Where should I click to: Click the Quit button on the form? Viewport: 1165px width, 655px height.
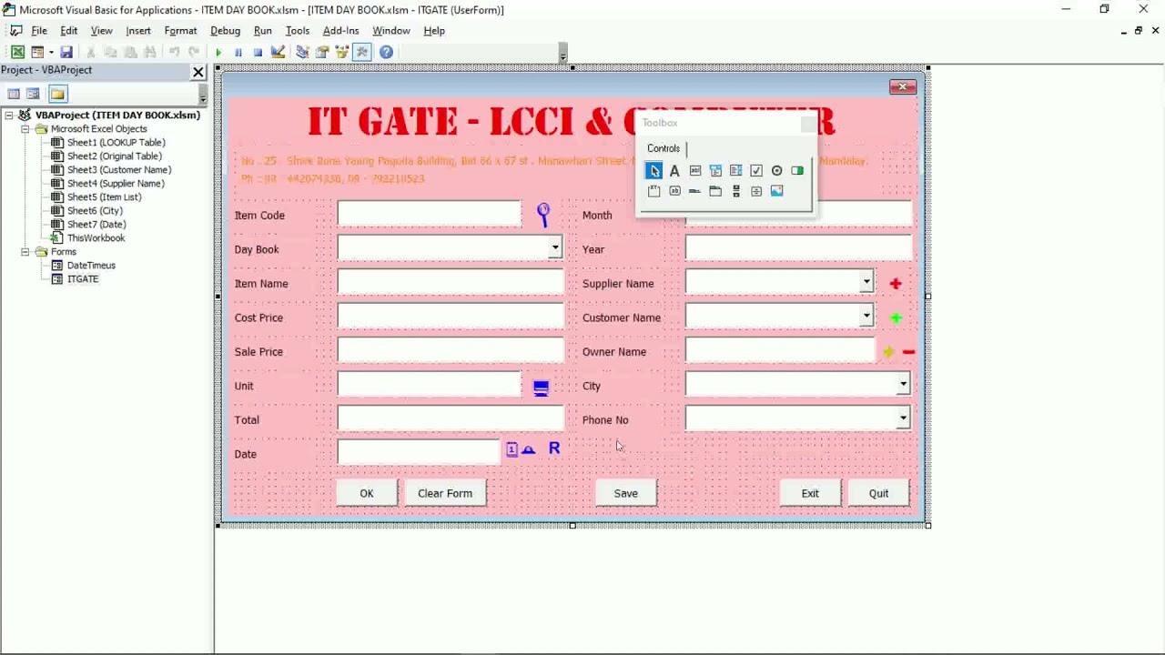coord(878,493)
